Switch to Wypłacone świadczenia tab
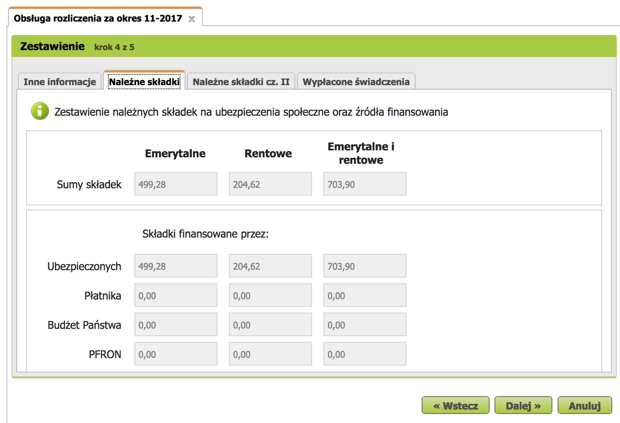The width and height of the screenshot is (620, 423). [356, 82]
